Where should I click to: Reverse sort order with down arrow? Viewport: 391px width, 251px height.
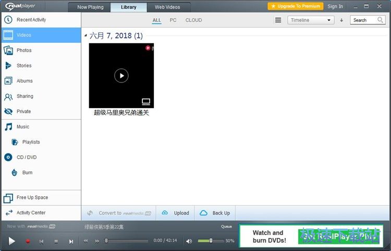click(341, 20)
